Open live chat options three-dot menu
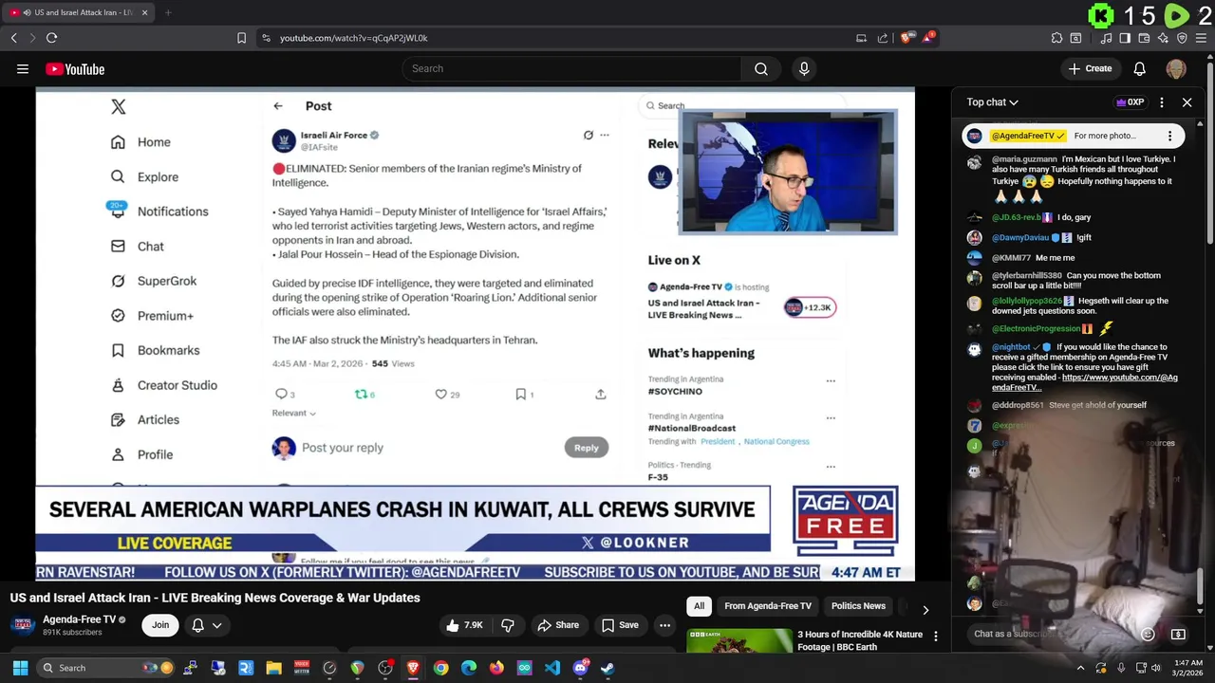The image size is (1215, 683). (x=1161, y=102)
